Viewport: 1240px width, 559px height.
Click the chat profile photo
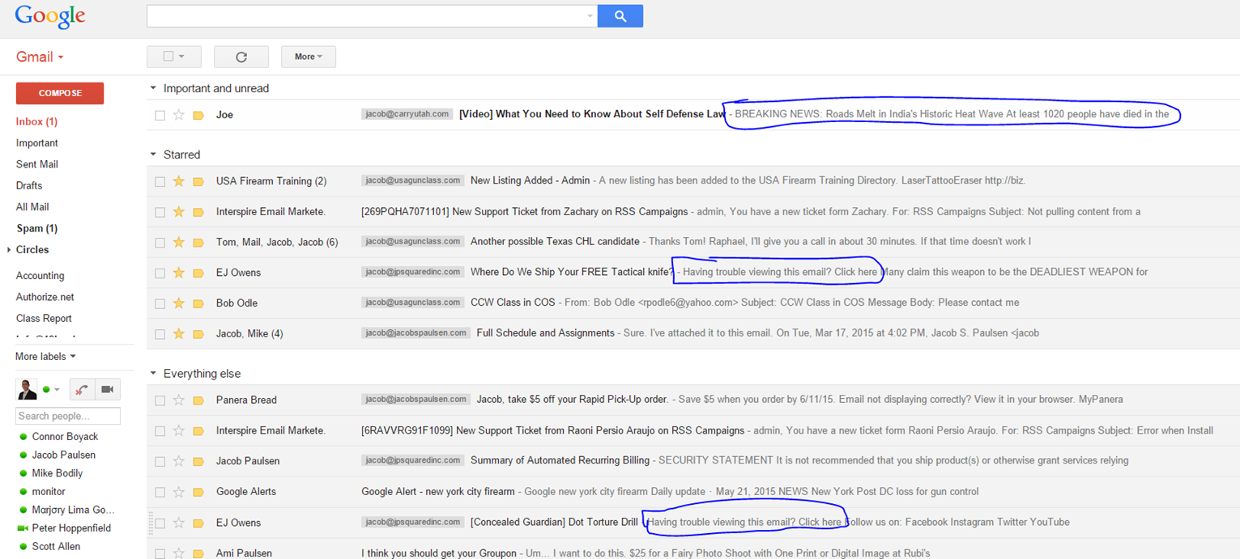pos(27,390)
